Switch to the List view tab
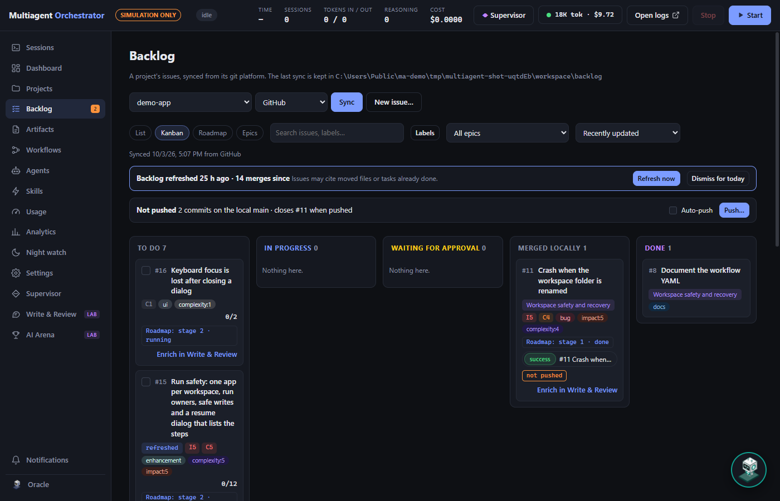This screenshot has height=501, width=780. (140, 133)
